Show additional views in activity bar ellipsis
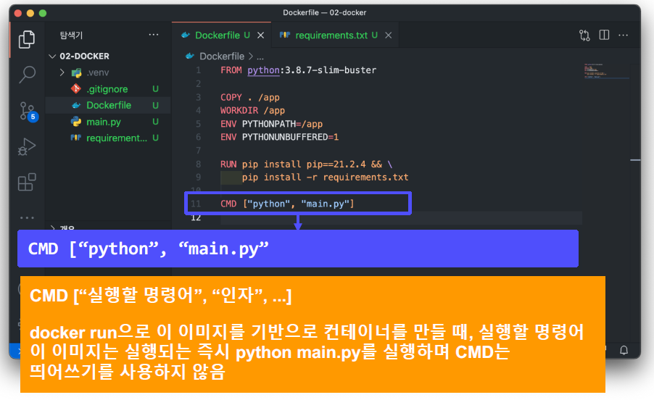Screen dimensions: 654x400 pyautogui.click(x=27, y=217)
